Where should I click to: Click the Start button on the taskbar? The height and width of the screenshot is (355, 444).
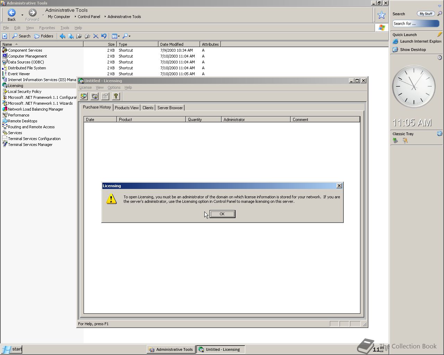click(11, 349)
